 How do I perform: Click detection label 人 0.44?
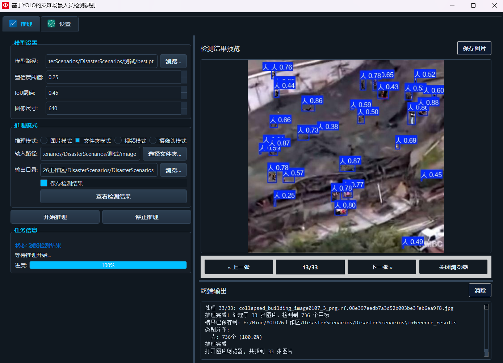[x=285, y=85]
